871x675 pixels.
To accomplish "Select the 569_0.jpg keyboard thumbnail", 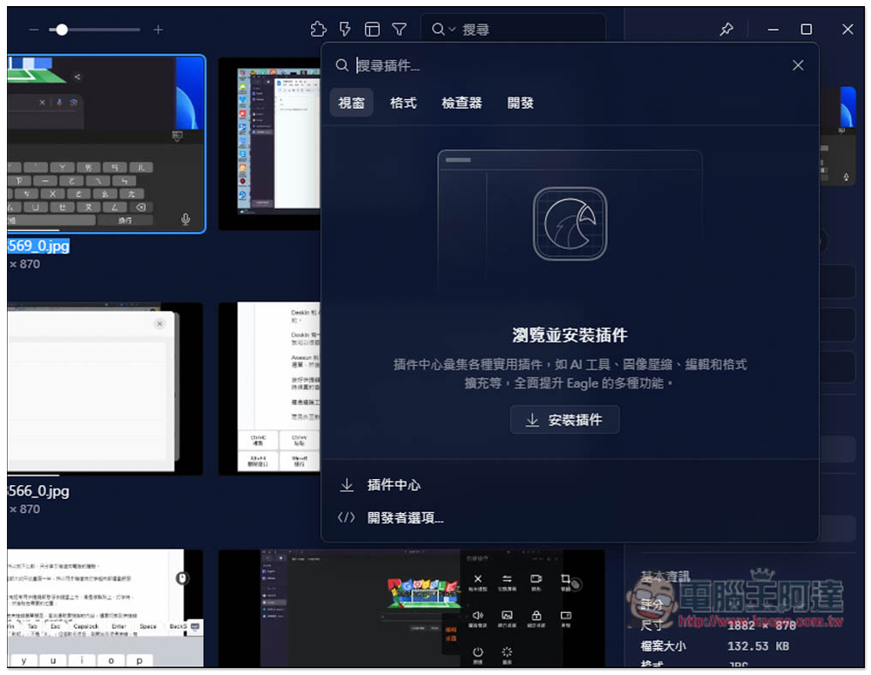I will click(x=105, y=144).
